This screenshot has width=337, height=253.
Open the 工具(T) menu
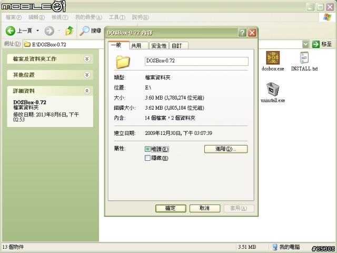click(117, 17)
